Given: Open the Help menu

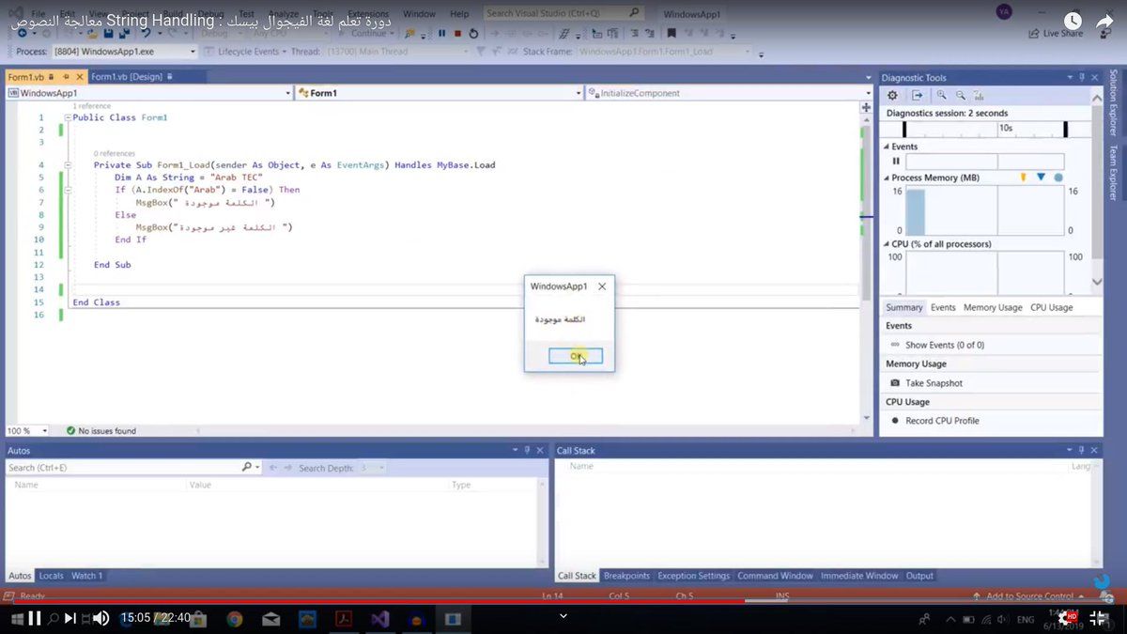Looking at the screenshot, I should click(x=459, y=14).
